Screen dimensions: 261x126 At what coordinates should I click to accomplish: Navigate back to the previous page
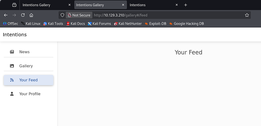click(x=6, y=15)
